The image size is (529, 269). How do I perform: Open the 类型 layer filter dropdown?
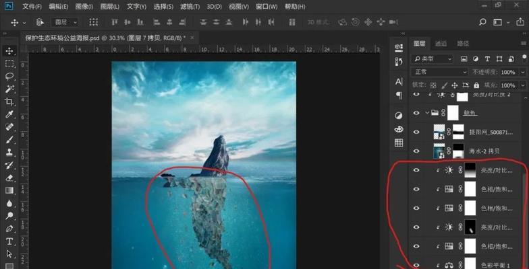[432, 59]
